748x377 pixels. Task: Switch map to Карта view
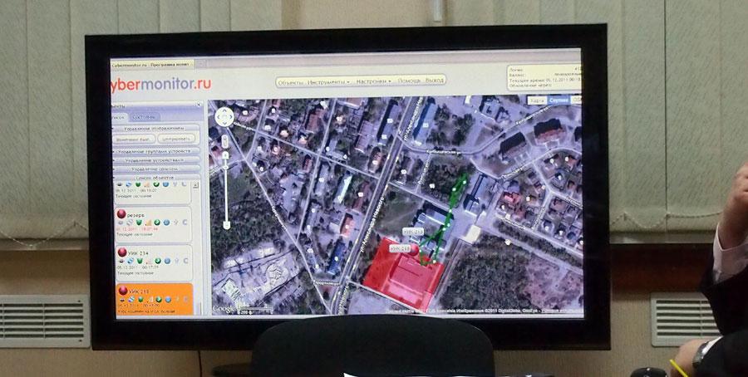(536, 100)
